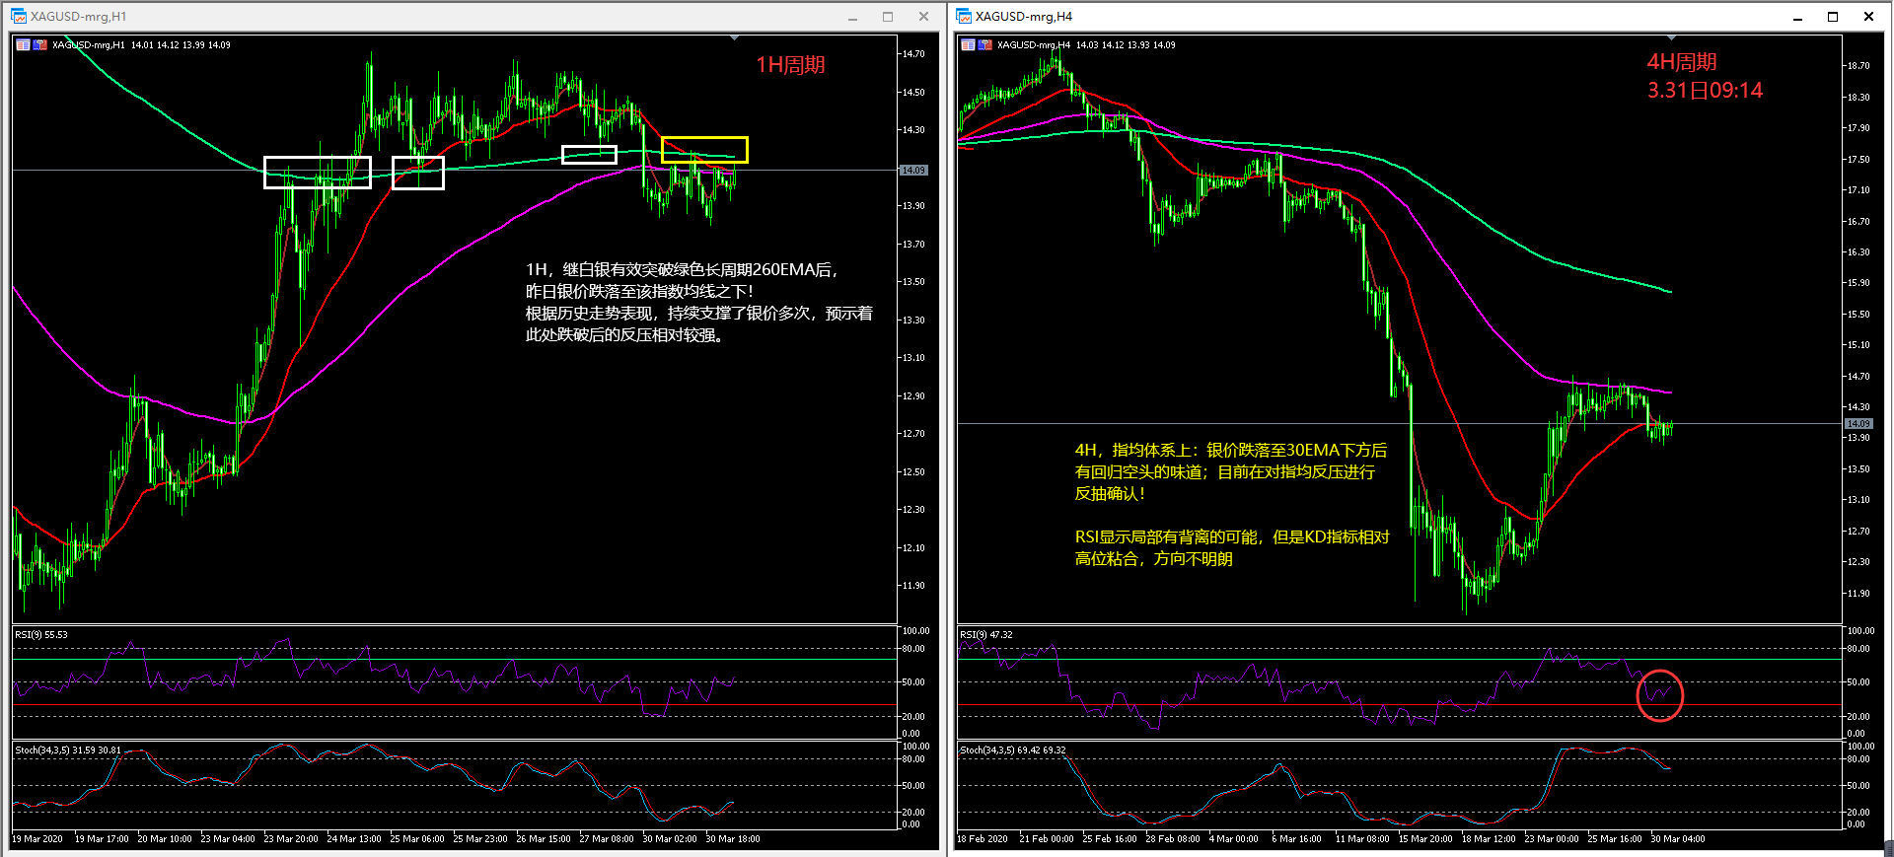
Task: Select the RSI(9) 55.53 indicator label
Action: pos(41,635)
